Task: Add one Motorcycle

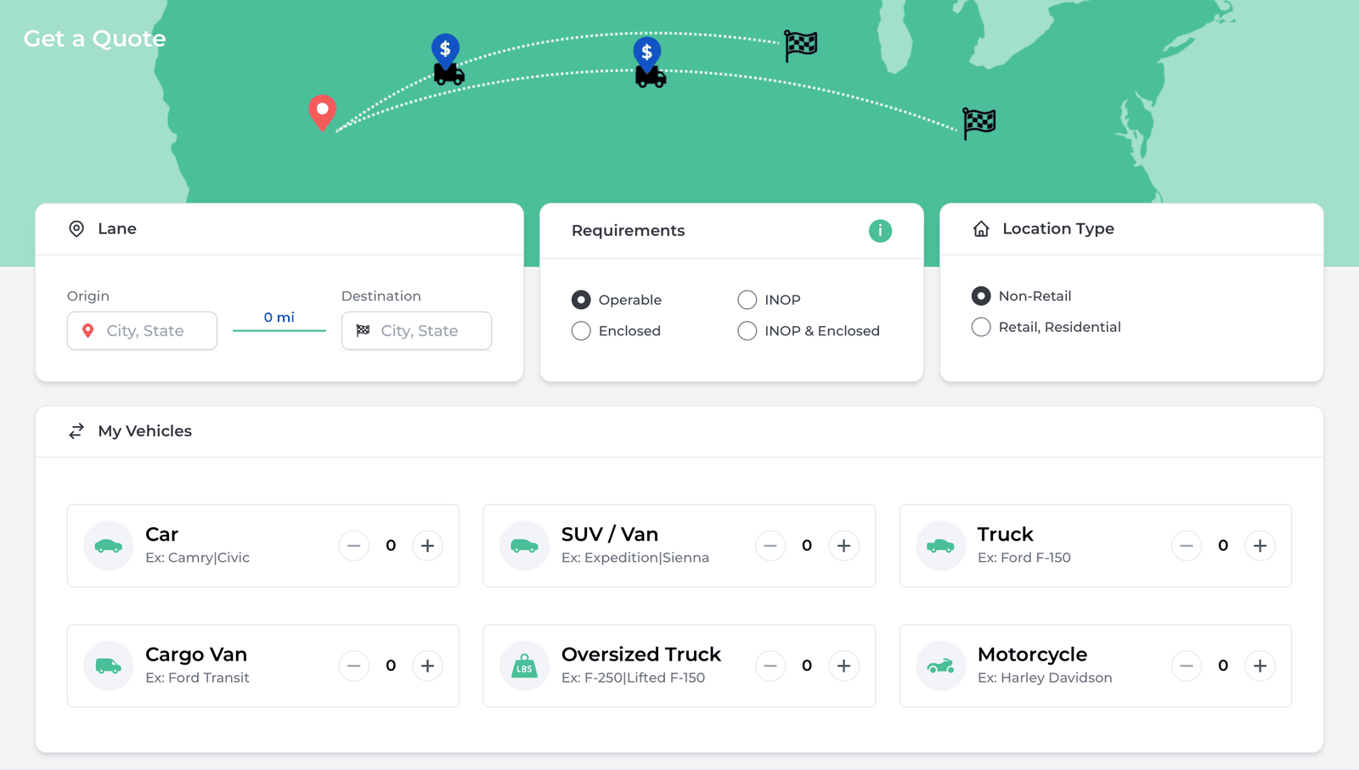Action: (x=1260, y=666)
